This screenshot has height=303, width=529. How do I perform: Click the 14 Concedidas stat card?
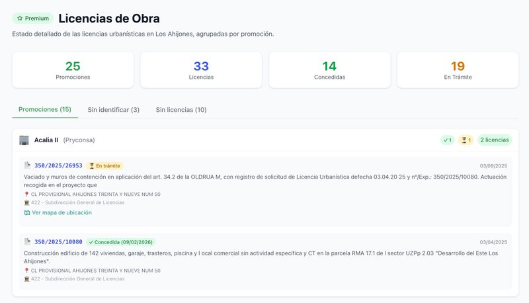coord(329,70)
